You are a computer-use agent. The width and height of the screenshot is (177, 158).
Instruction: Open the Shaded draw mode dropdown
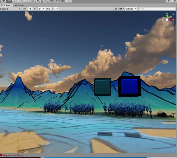click(10, 9)
